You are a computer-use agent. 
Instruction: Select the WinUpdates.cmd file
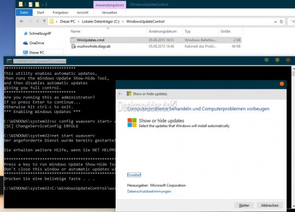156,40
